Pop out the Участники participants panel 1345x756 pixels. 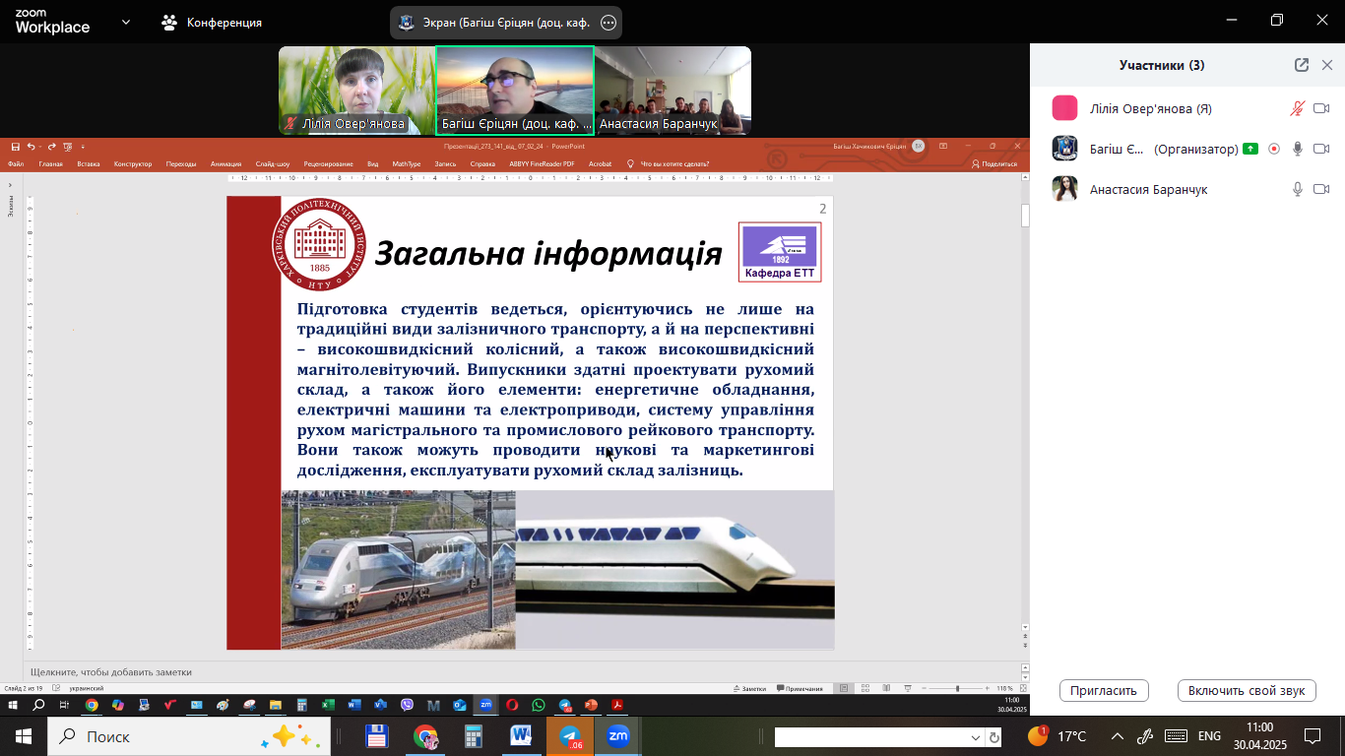(x=1302, y=65)
